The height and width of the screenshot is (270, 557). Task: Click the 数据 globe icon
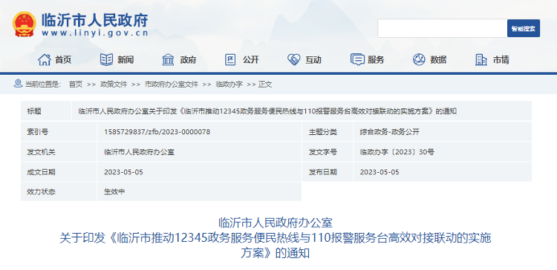point(419,59)
